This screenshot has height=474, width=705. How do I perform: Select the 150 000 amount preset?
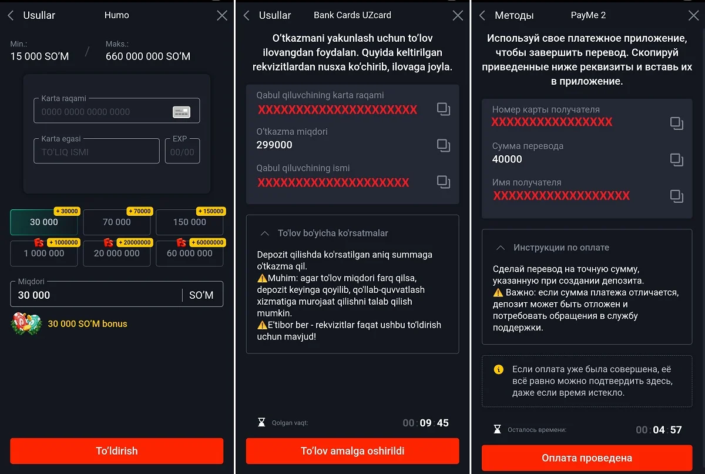[x=189, y=222]
